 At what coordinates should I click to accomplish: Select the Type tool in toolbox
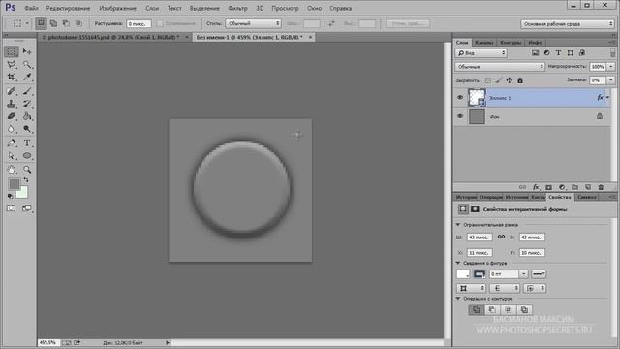(x=27, y=143)
